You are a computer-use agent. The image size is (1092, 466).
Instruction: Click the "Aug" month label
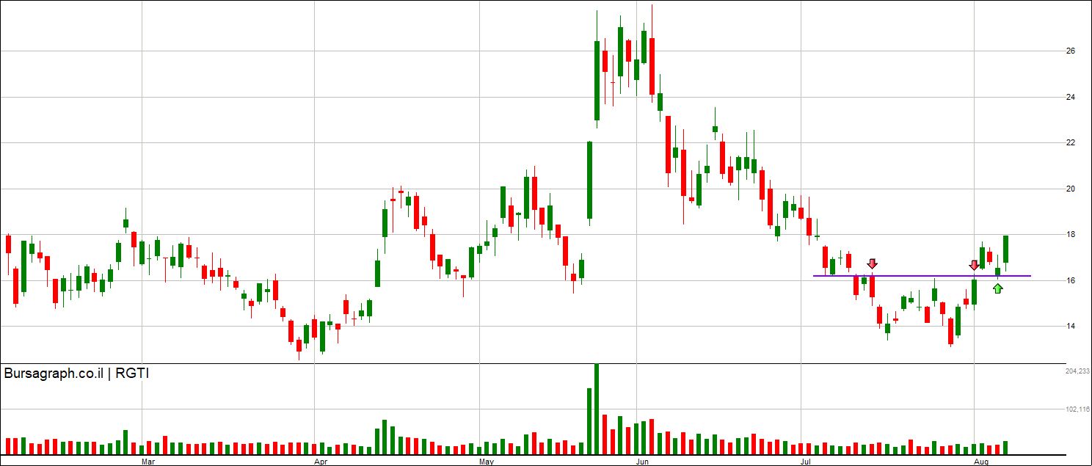[980, 462]
